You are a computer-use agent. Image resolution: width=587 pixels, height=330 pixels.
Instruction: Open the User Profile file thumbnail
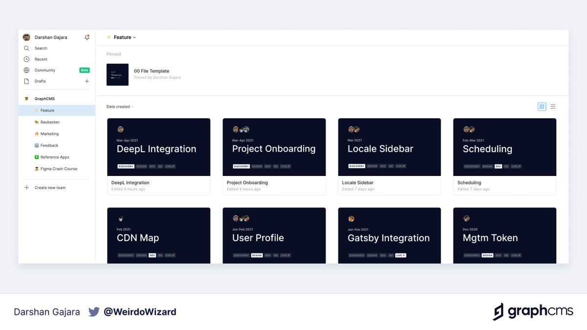[274, 236]
